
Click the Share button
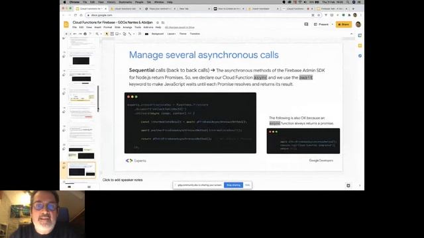click(344, 24)
